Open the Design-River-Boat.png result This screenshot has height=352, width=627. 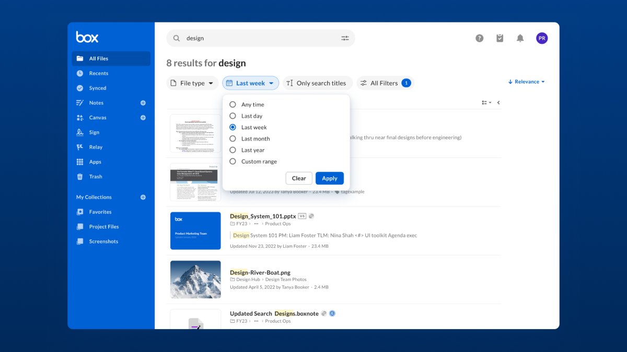[x=260, y=272]
